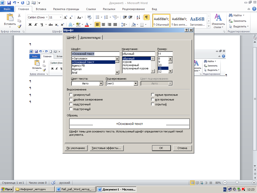Check the малые прописные checkbox
Image resolution: width=257 pixels, height=193 pixels.
click(153, 95)
